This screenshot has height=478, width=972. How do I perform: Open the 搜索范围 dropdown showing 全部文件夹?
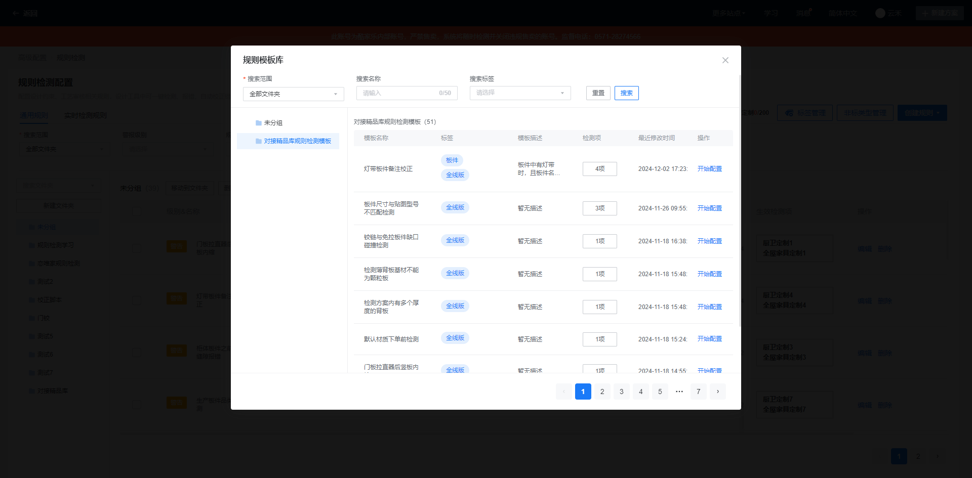[x=293, y=94]
